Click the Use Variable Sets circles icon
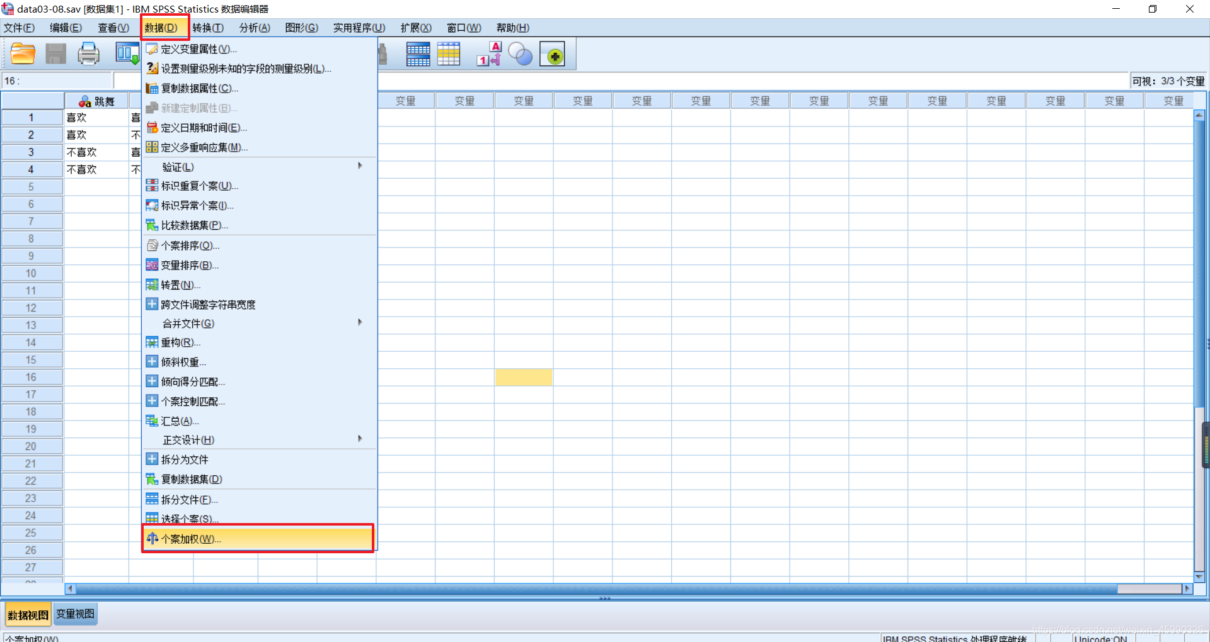Screen dimensions: 1210x642 tap(520, 54)
